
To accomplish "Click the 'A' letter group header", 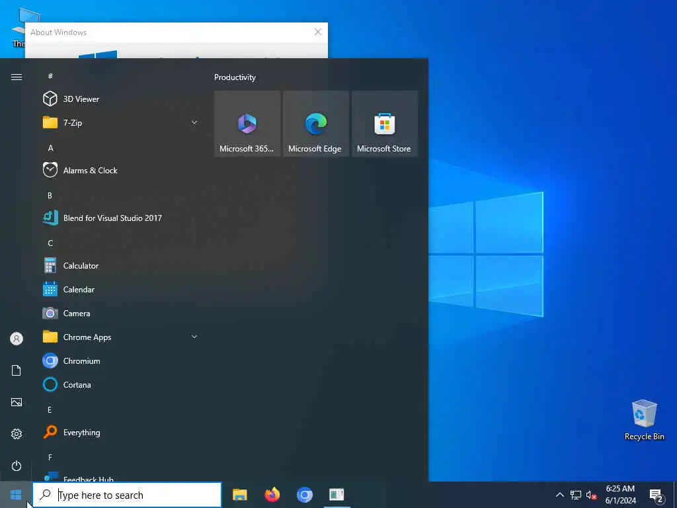I will pos(50,148).
